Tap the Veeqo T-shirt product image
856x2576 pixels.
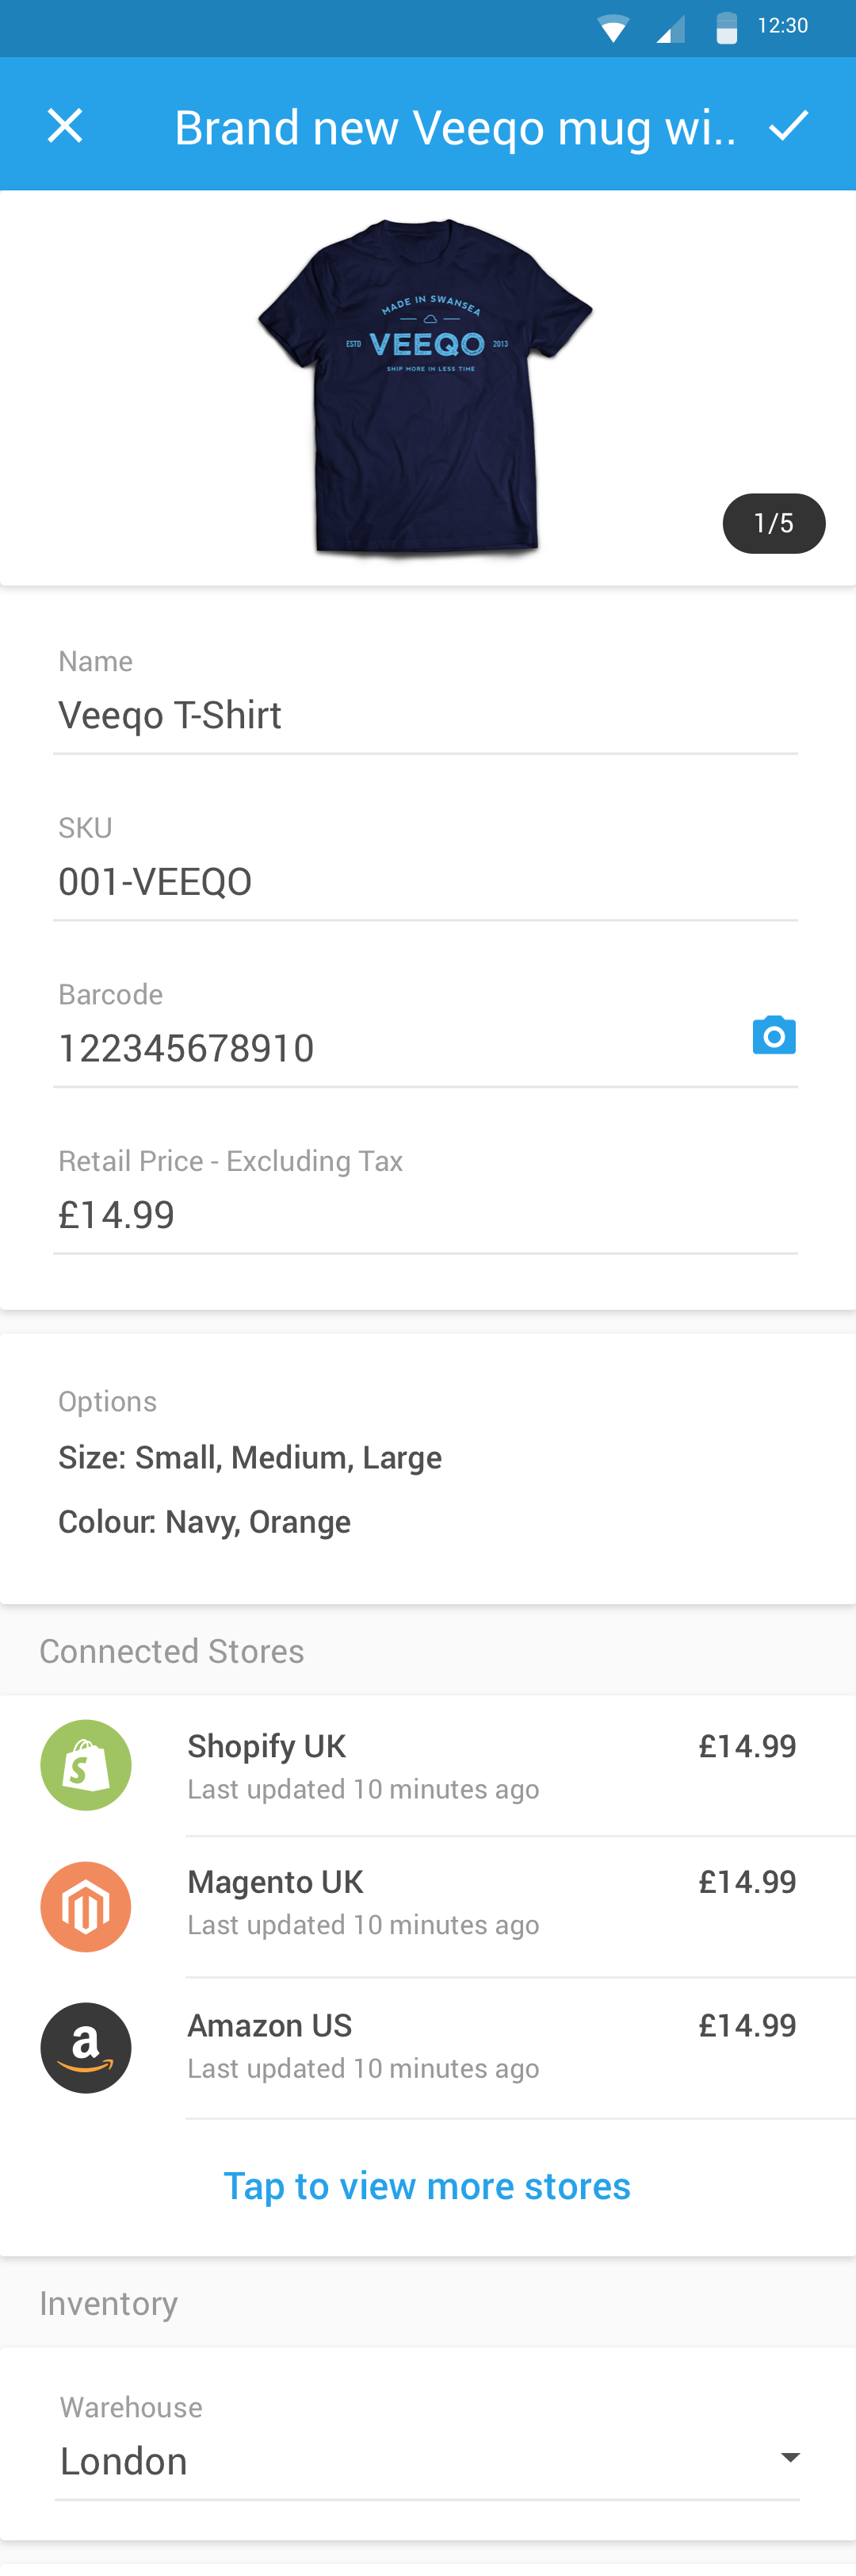[426, 386]
